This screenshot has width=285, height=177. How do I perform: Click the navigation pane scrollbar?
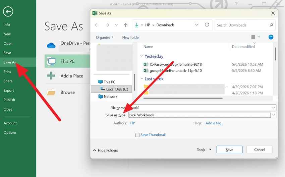click(134, 82)
